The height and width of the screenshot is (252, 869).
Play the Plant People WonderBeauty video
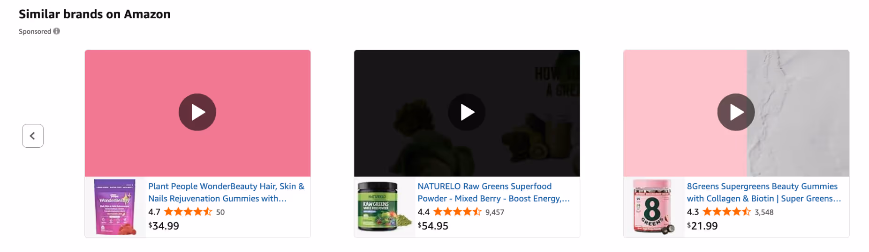[x=197, y=112]
